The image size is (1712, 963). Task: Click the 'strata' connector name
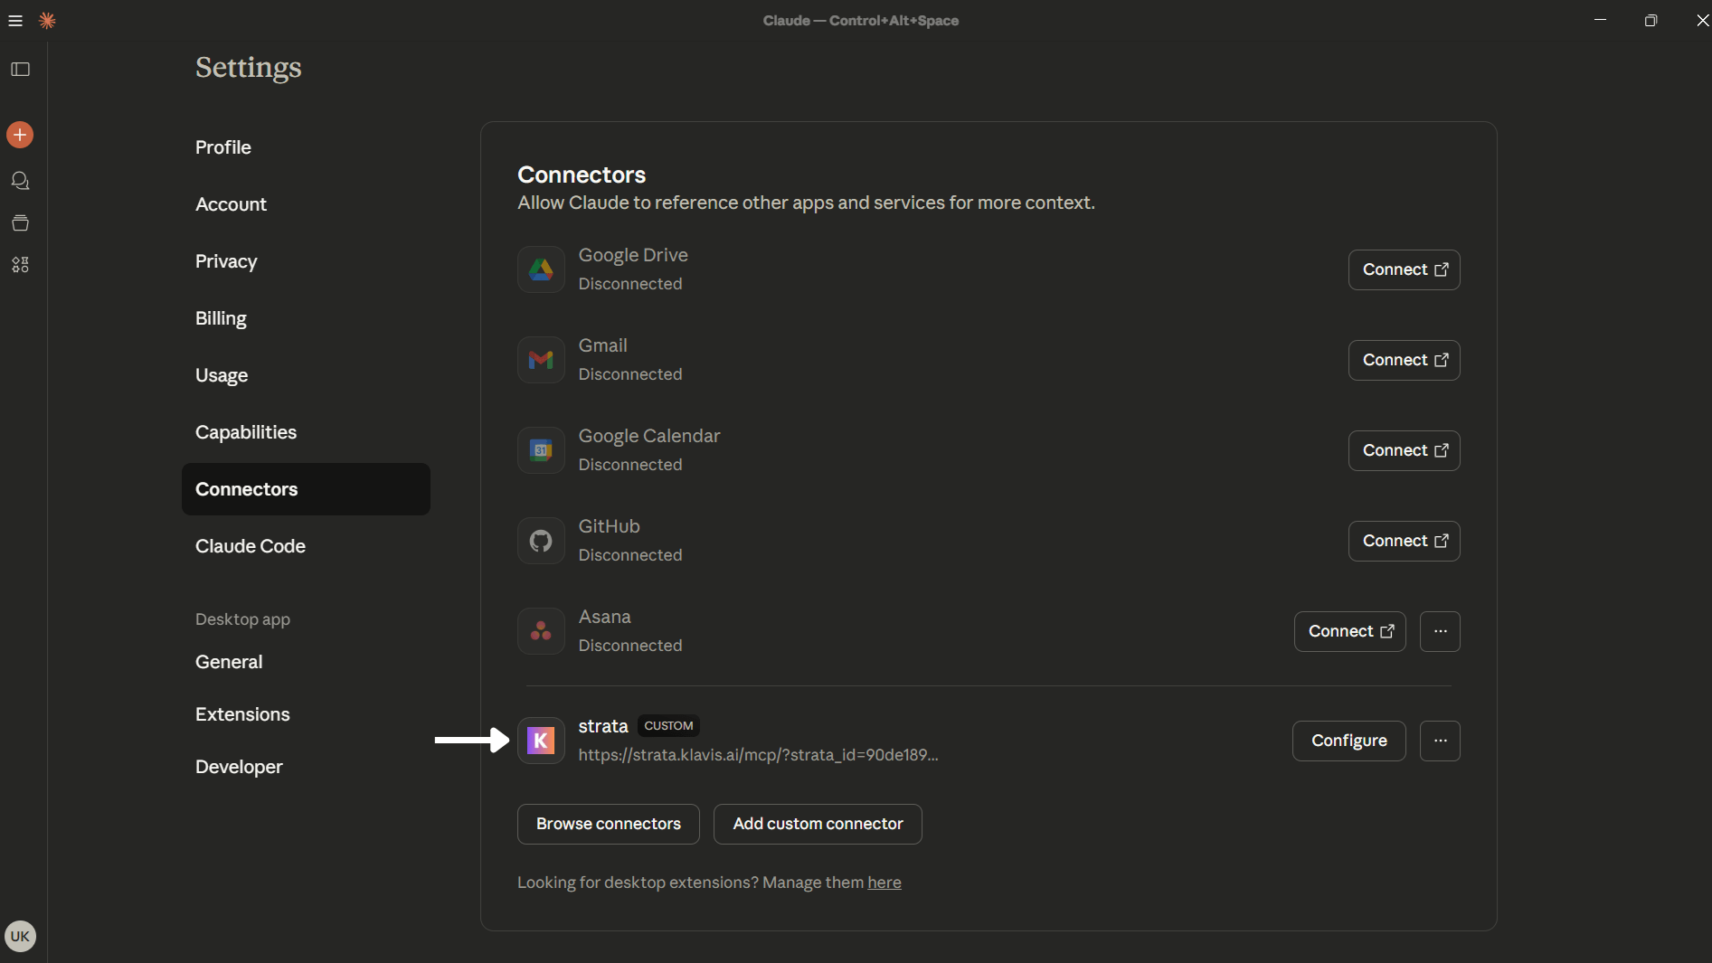click(603, 726)
